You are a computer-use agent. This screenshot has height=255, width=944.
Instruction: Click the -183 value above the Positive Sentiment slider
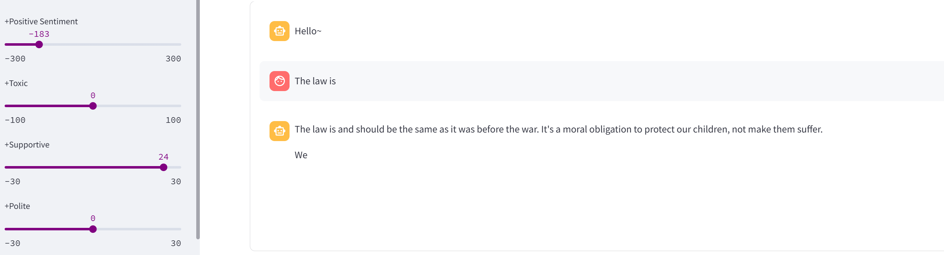pos(39,34)
